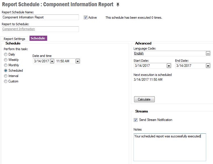The width and height of the screenshot is (213, 164).
Task: Open the Start Date dropdown
Action: [x=169, y=66]
